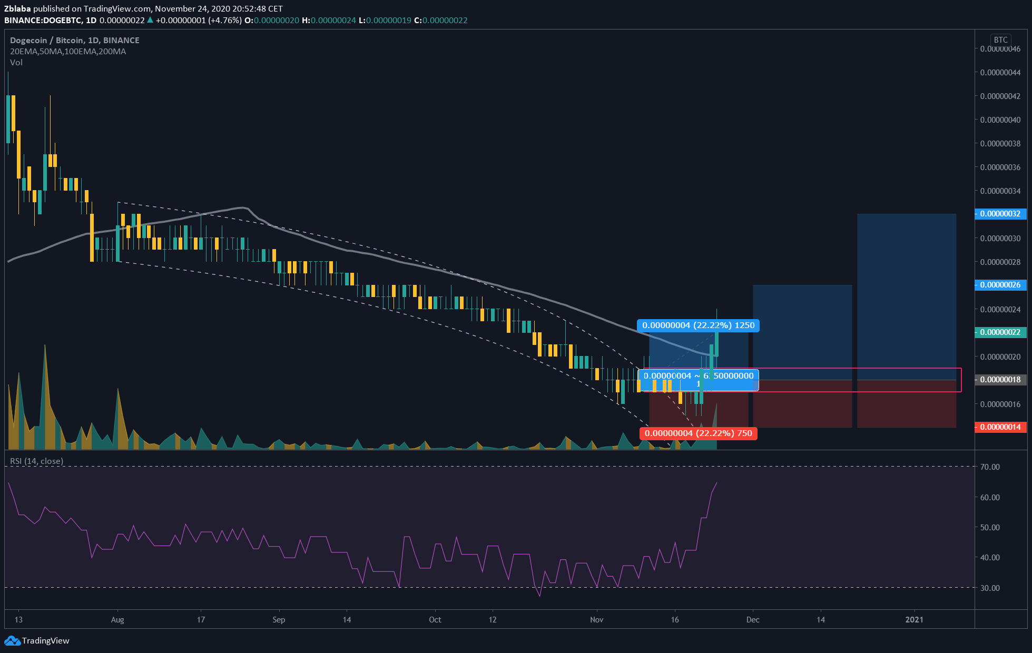Click the 50.00 RSI level label
This screenshot has width=1032, height=653.
tap(990, 527)
